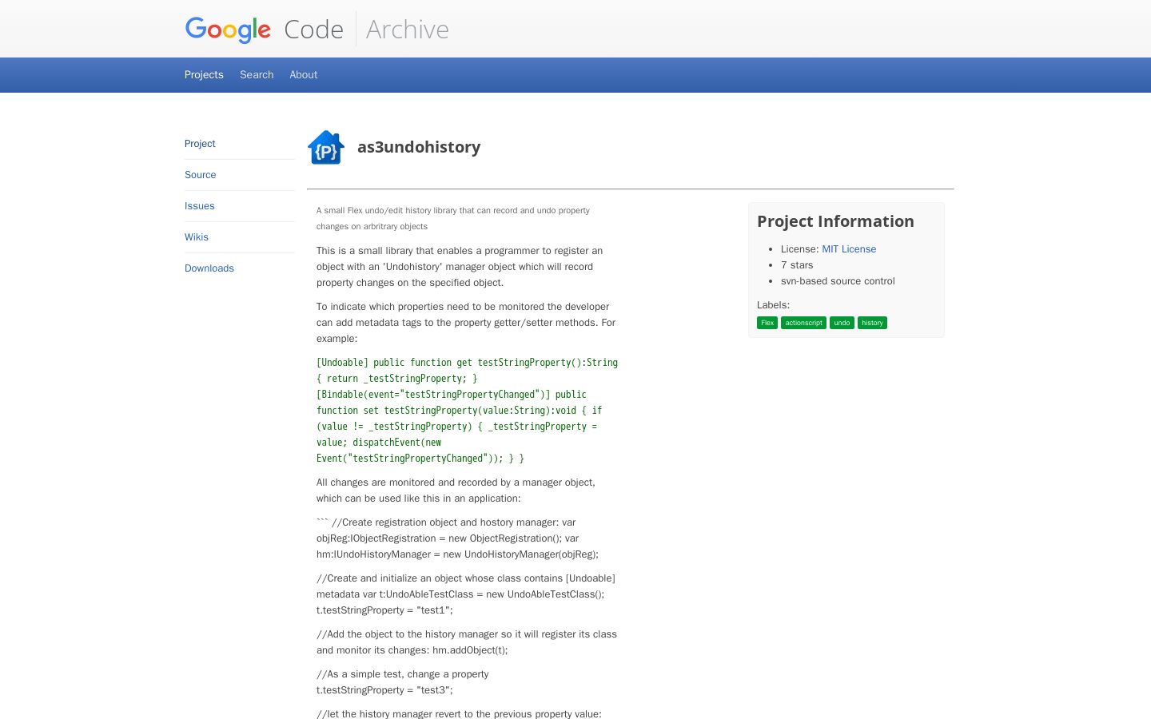The width and height of the screenshot is (1151, 719).
Task: Follow the MIT License link
Action: 849,249
